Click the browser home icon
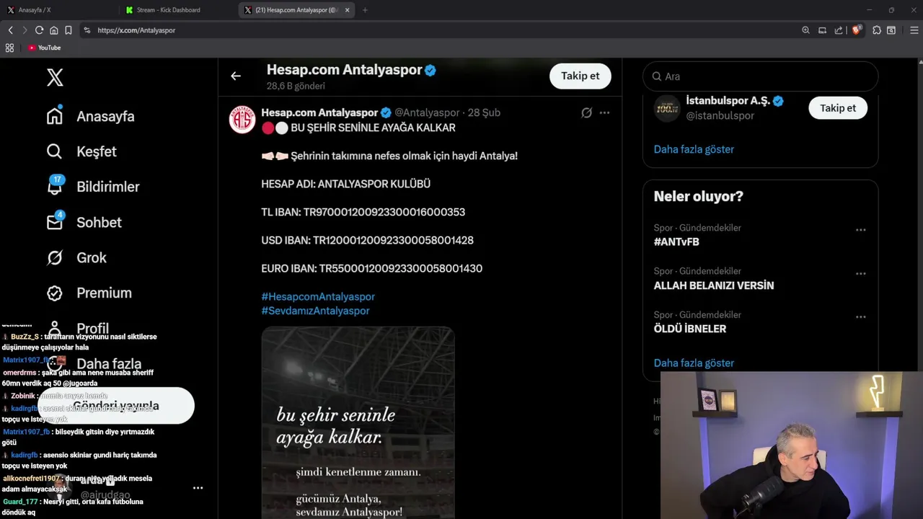The width and height of the screenshot is (923, 519). (x=53, y=30)
